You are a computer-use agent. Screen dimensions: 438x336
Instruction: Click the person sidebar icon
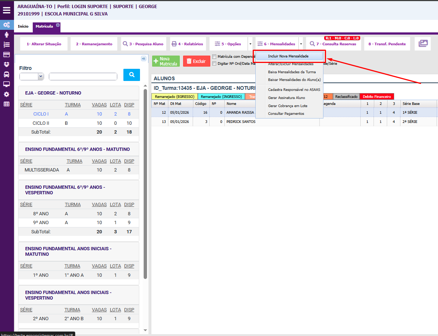7,35
